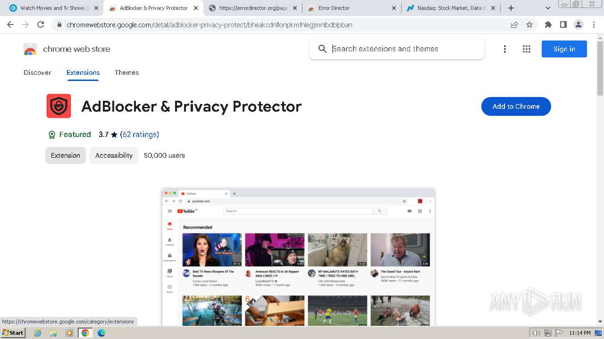Open the Windows Start menu
604x339 pixels.
[x=13, y=333]
